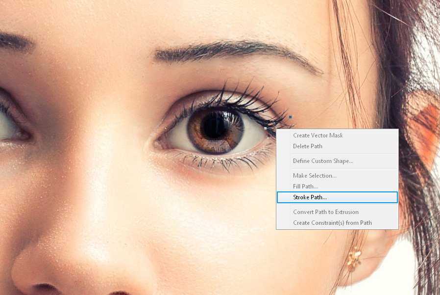Select the blue path anchor point near eyelashes
Viewport: 440px width, 295px height.
click(291, 117)
